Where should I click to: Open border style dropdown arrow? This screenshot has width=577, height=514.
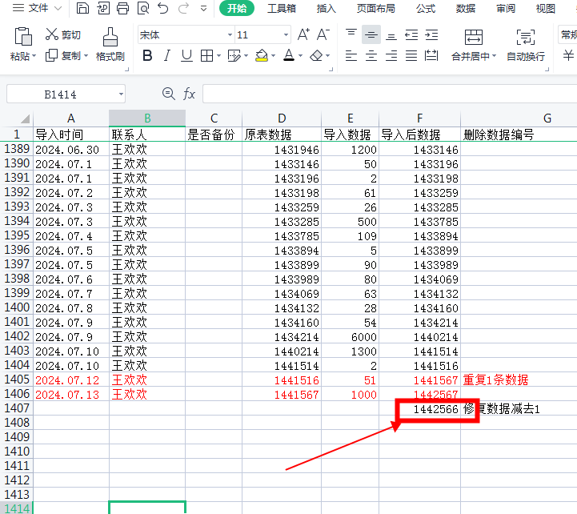(x=218, y=56)
